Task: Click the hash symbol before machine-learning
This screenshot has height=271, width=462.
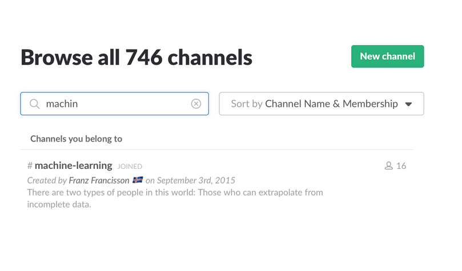Action: click(x=30, y=165)
